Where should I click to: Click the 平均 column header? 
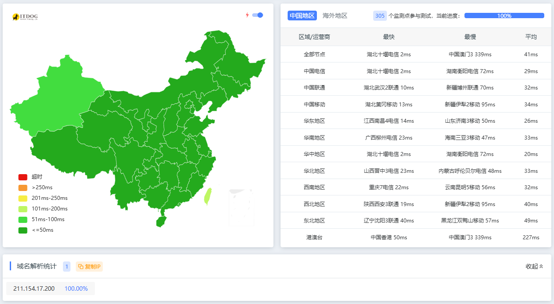point(531,37)
